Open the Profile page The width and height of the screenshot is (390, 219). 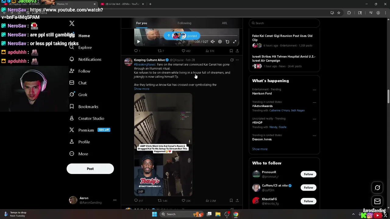click(x=80, y=142)
